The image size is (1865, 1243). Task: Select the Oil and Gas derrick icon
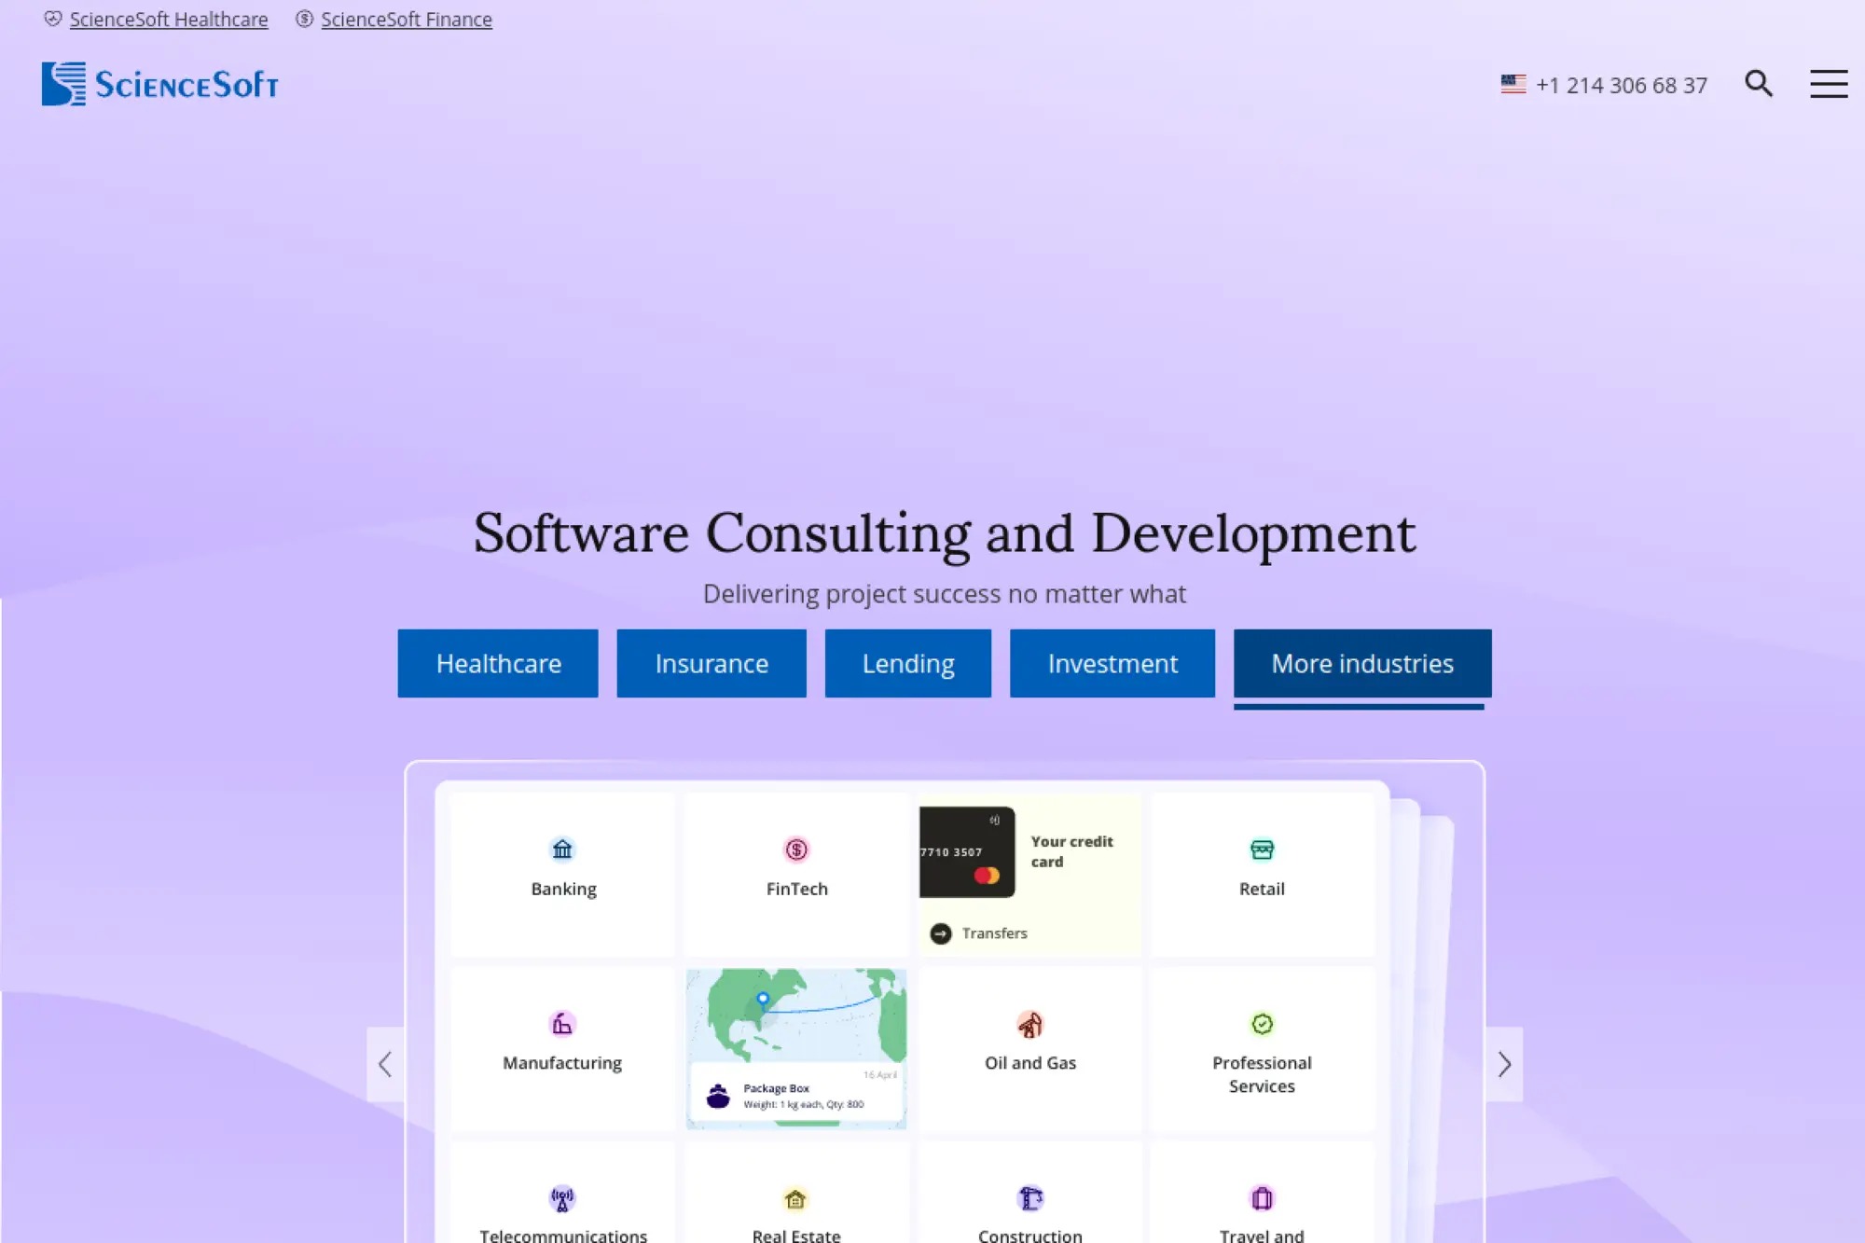tap(1029, 1023)
